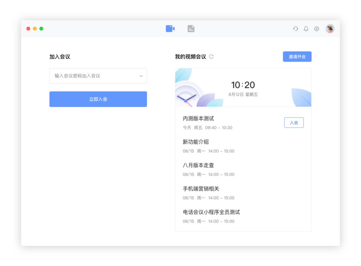The image size is (361, 266).
Task: Click the 8月12日 星期五 date text
Action: tap(243, 94)
